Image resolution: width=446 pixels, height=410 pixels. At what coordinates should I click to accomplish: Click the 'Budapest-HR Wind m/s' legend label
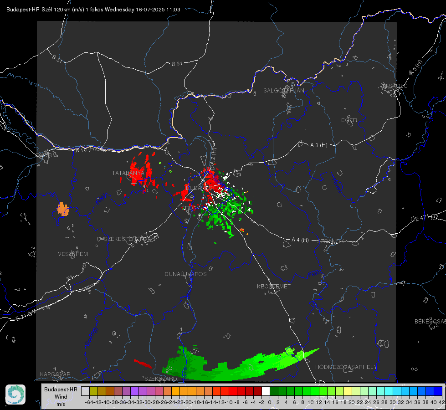[x=61, y=396]
